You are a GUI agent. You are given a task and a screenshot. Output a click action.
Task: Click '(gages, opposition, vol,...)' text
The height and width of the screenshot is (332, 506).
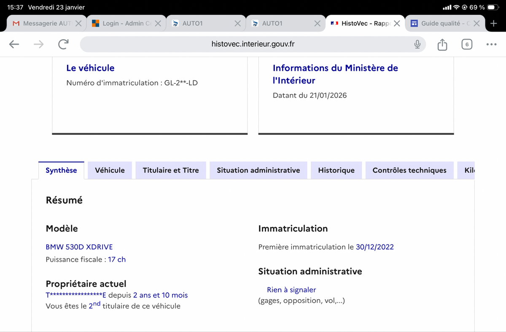click(x=301, y=301)
